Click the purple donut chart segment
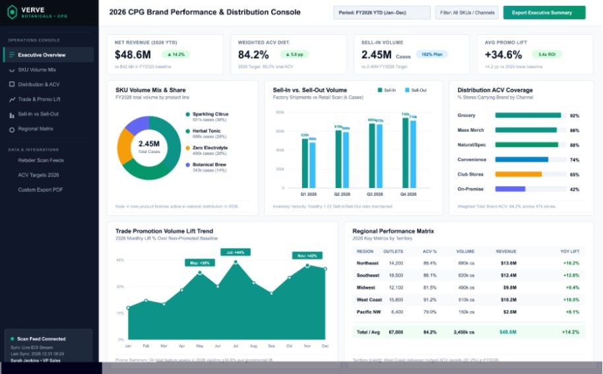 click(x=138, y=125)
